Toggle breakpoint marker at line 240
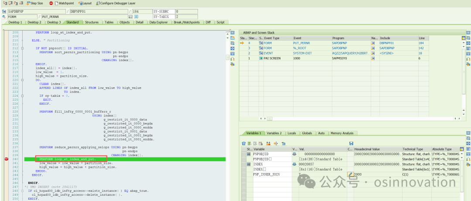This screenshot has width=471, height=201. click(6, 159)
